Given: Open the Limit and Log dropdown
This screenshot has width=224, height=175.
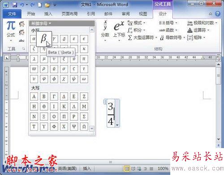Looking at the screenshot, I should tap(202, 23).
